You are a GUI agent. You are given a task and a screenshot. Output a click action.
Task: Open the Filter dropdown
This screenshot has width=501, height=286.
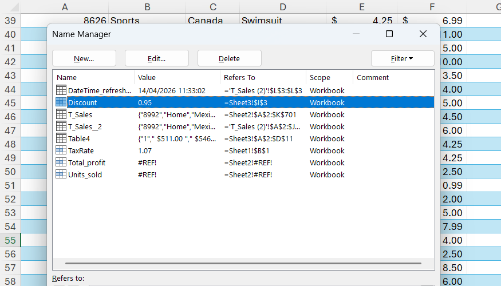click(403, 58)
